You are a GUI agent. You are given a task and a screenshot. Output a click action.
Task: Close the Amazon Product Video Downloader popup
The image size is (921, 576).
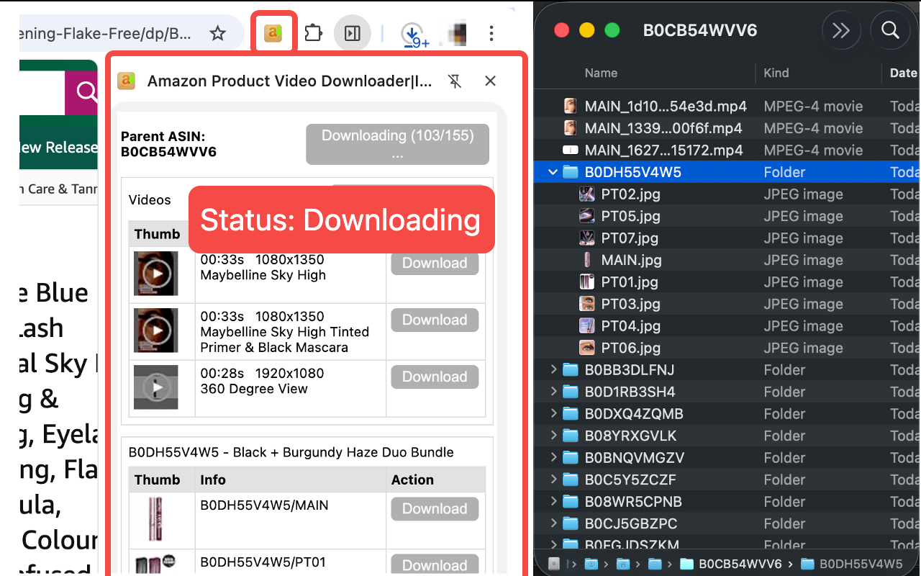(x=490, y=81)
